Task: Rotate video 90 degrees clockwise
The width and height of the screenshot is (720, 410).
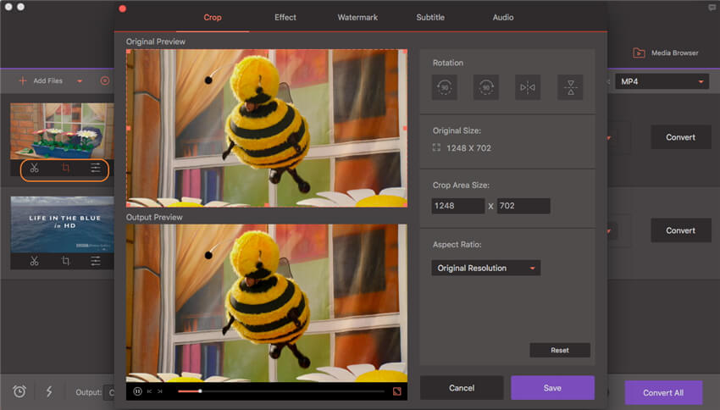Action: 486,87
